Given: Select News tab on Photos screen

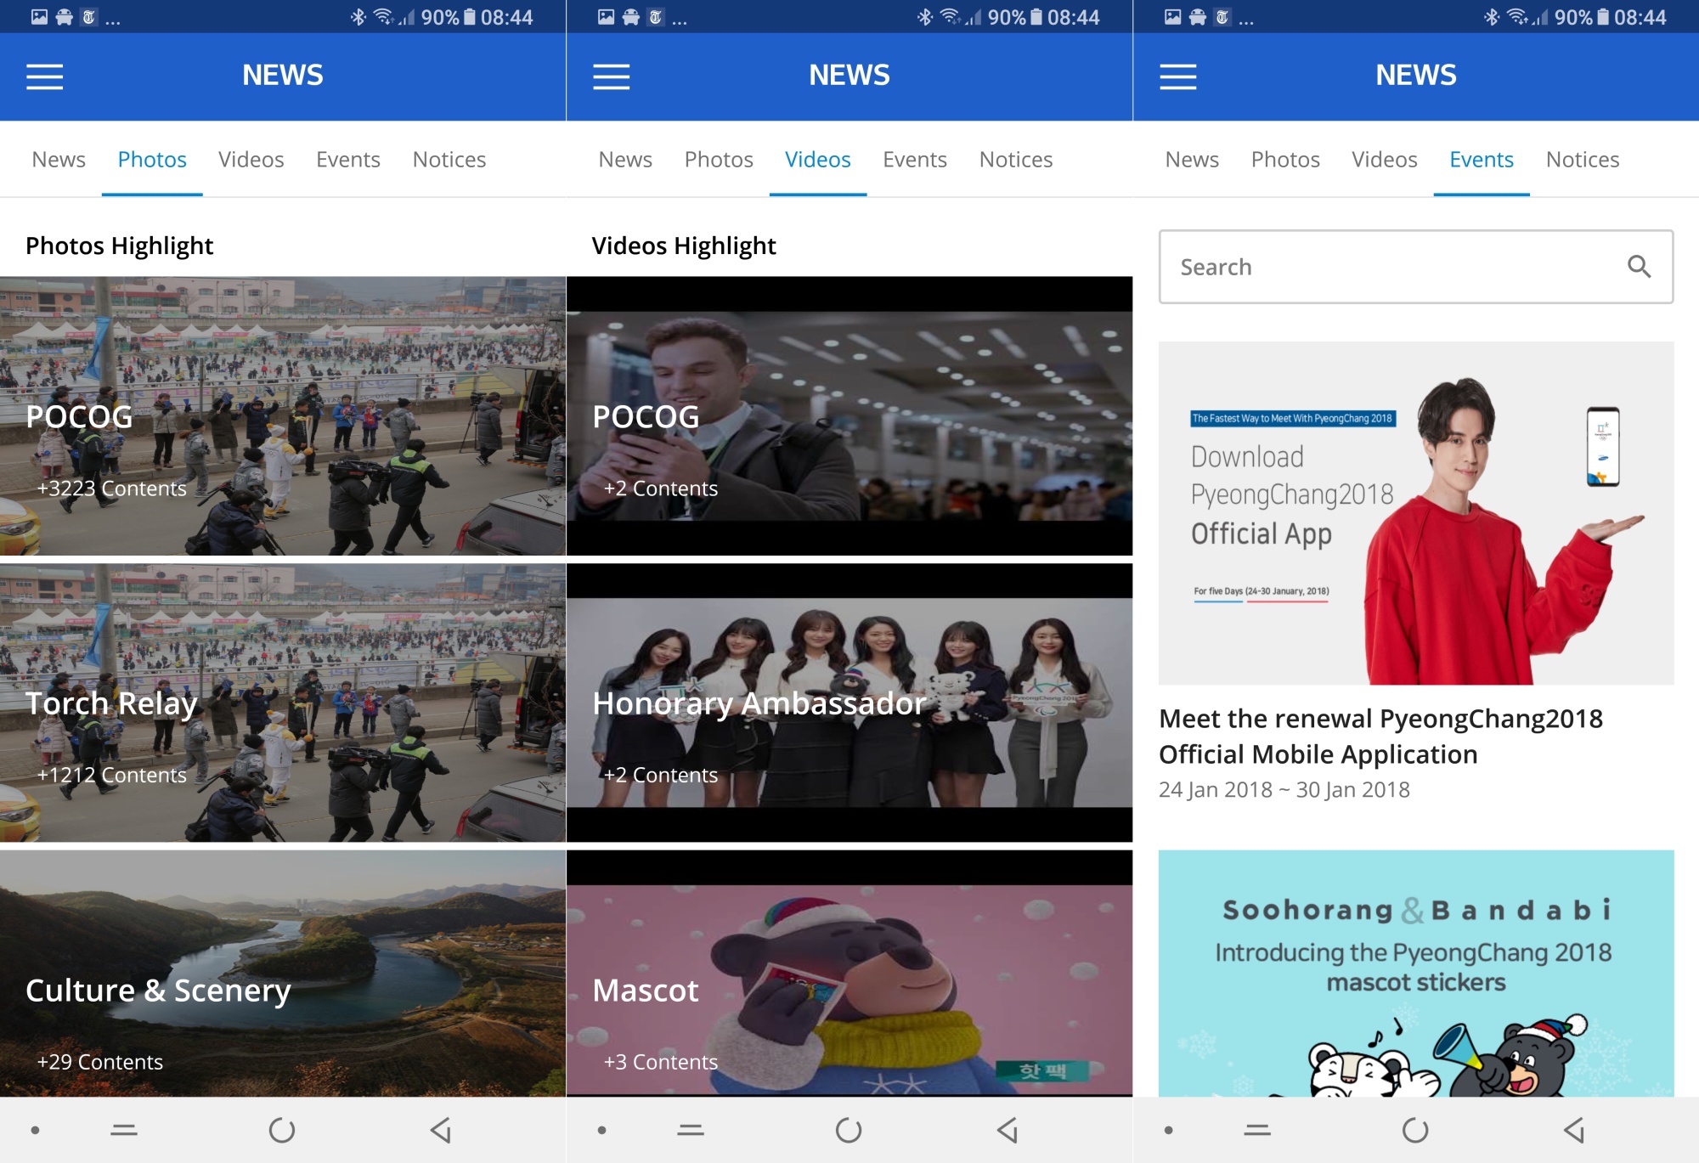Looking at the screenshot, I should click(59, 160).
